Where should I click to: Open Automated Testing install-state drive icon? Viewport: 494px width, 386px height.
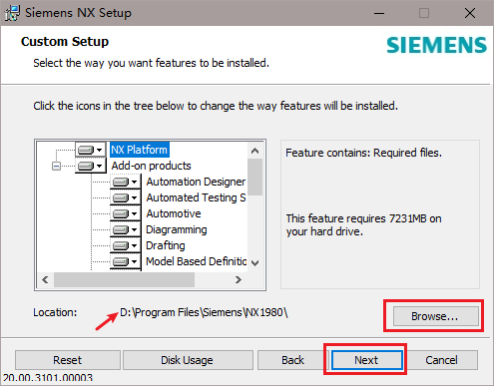click(125, 197)
